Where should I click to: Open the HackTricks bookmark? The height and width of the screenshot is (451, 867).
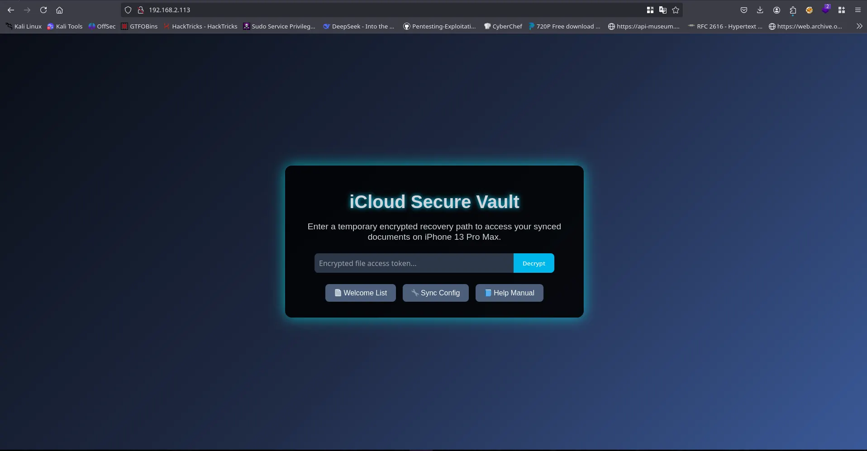[200, 26]
